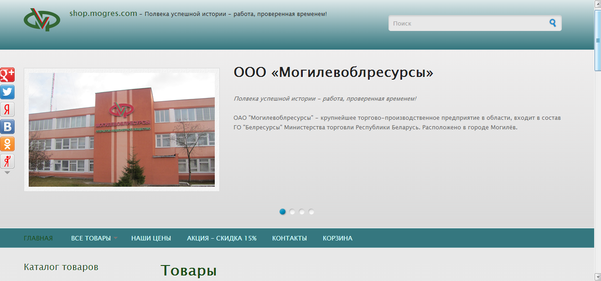Open КОНТАКТЫ menu item
Viewport: 601px width, 281px height.
[x=290, y=238]
